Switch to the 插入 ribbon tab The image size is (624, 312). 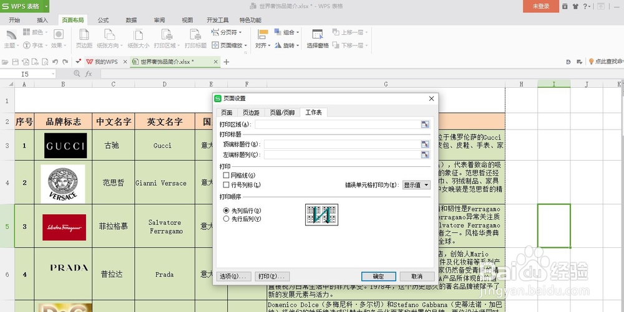click(x=42, y=20)
